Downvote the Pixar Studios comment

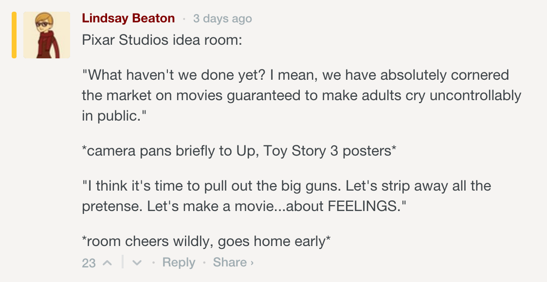[x=137, y=263]
